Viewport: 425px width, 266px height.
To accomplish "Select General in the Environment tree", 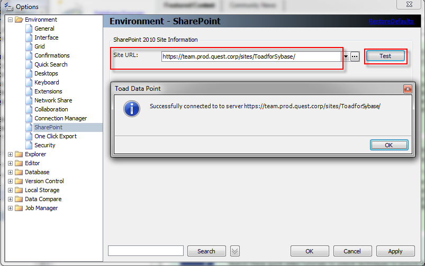I will click(44, 28).
